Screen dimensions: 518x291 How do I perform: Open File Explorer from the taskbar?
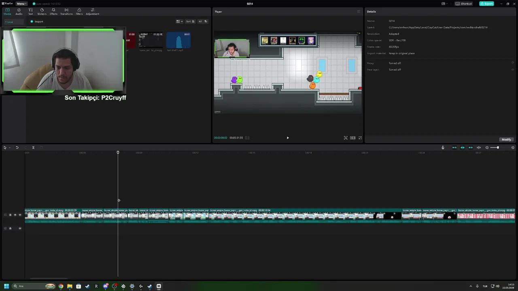70,286
